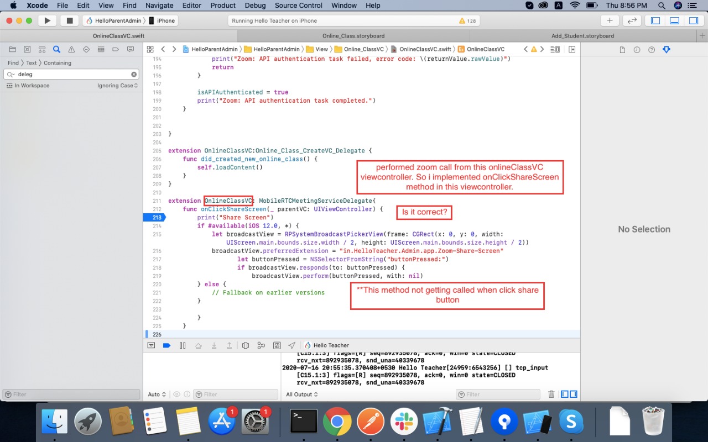This screenshot has width=708, height=442.
Task: Show the Report navigator
Action: (131, 49)
